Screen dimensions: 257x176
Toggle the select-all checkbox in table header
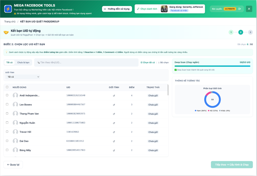click(x=7, y=87)
